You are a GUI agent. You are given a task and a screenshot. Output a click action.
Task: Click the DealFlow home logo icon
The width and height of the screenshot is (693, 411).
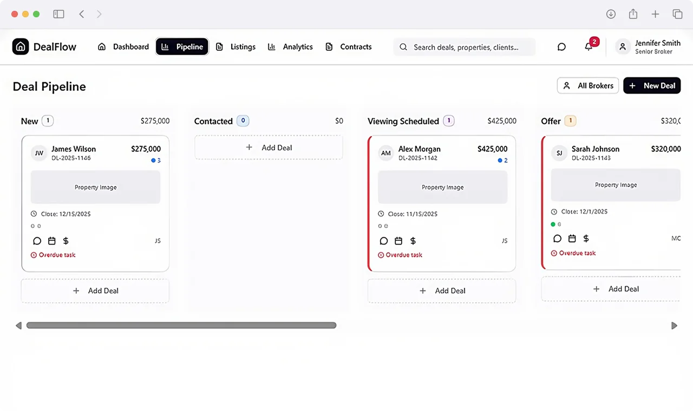coord(21,47)
